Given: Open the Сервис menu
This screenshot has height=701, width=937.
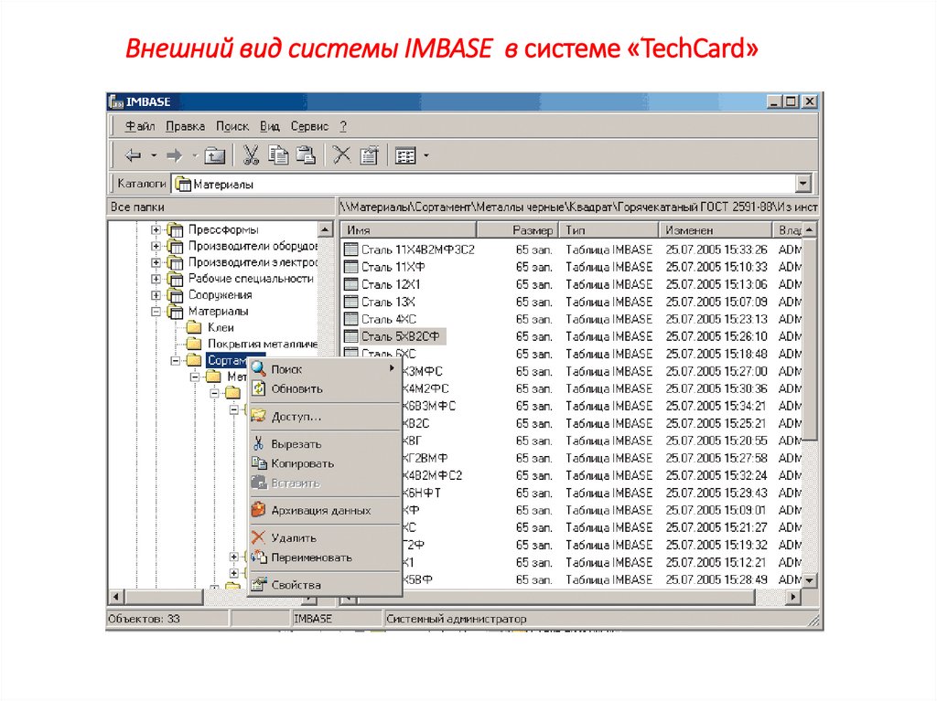Looking at the screenshot, I should tap(309, 127).
